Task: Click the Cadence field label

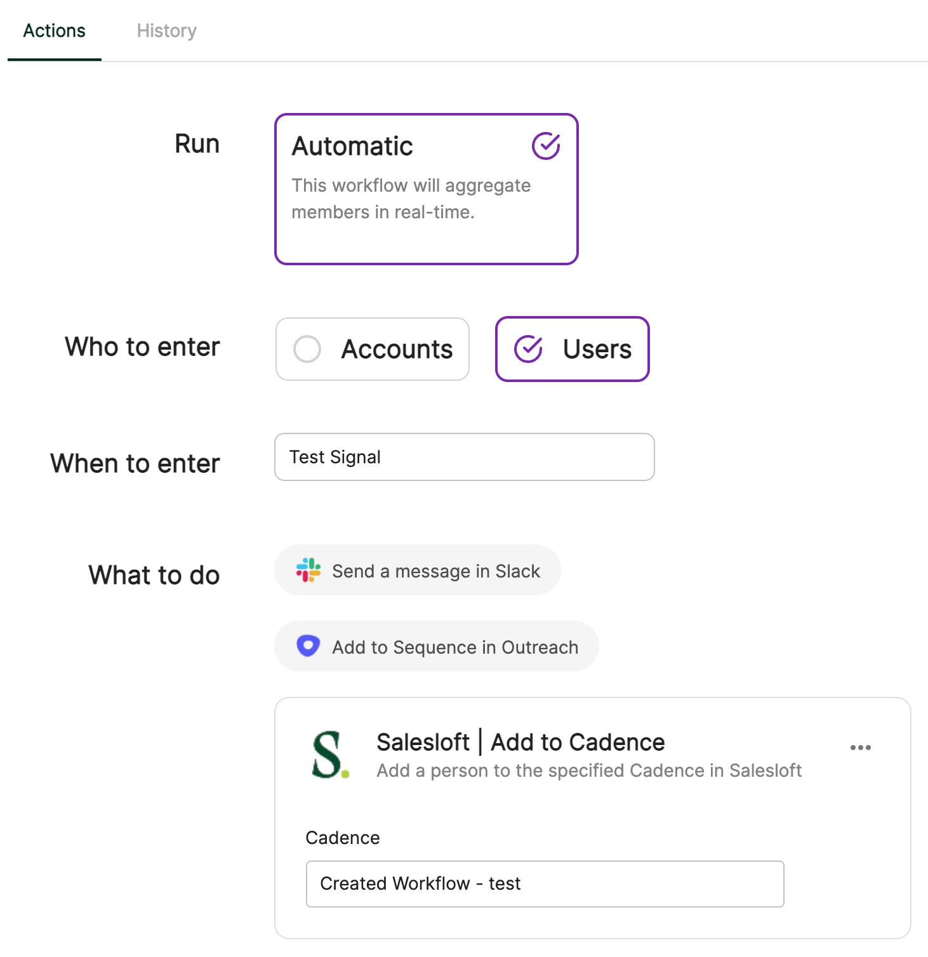Action: [343, 838]
